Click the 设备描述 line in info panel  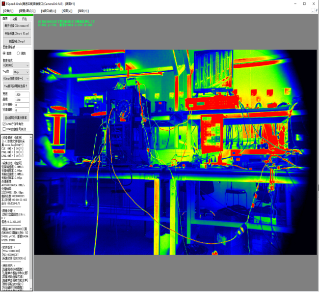(12, 138)
